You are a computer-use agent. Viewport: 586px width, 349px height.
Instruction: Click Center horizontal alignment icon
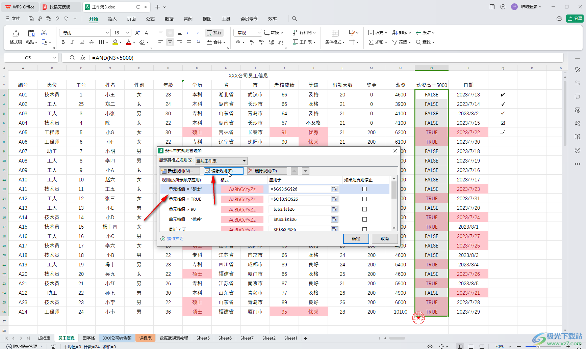point(170,42)
